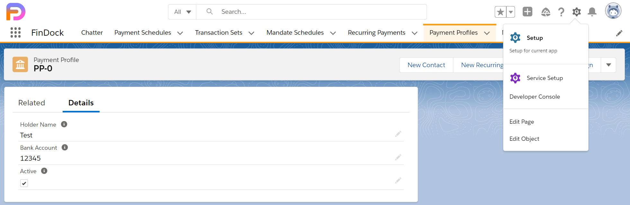Click the favorites star icon
Image resolution: width=630 pixels, height=205 pixels.
pyautogui.click(x=500, y=11)
